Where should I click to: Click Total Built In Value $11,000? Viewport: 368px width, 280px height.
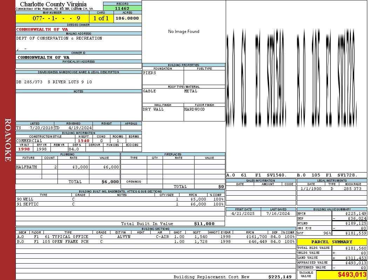[x=204, y=224]
